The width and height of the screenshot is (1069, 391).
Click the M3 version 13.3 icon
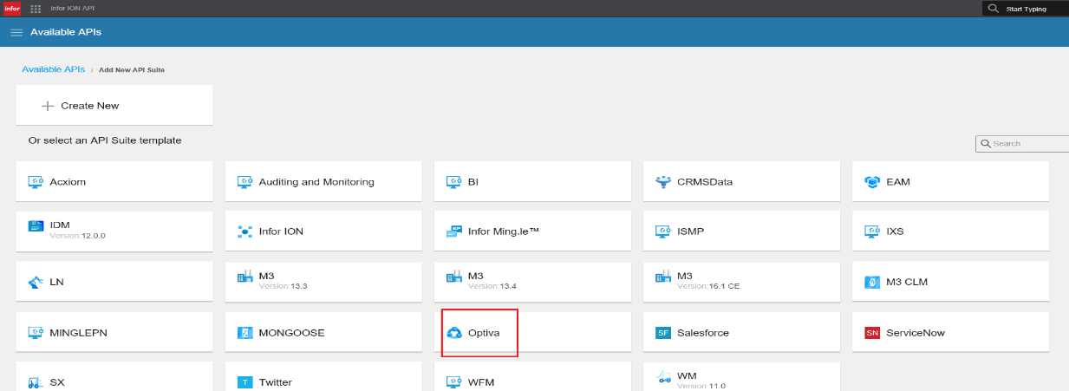244,277
